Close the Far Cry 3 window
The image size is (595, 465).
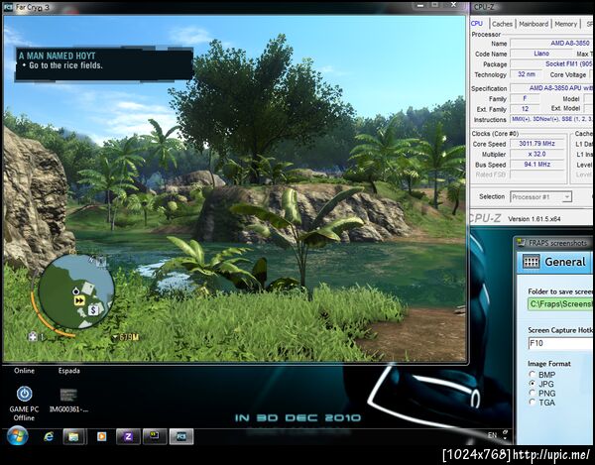pos(454,5)
